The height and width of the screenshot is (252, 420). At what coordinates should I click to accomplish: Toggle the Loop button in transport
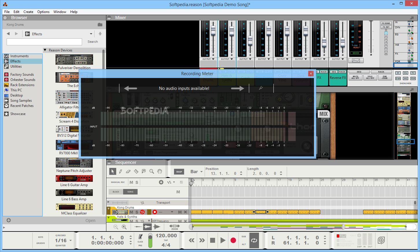[254, 240]
